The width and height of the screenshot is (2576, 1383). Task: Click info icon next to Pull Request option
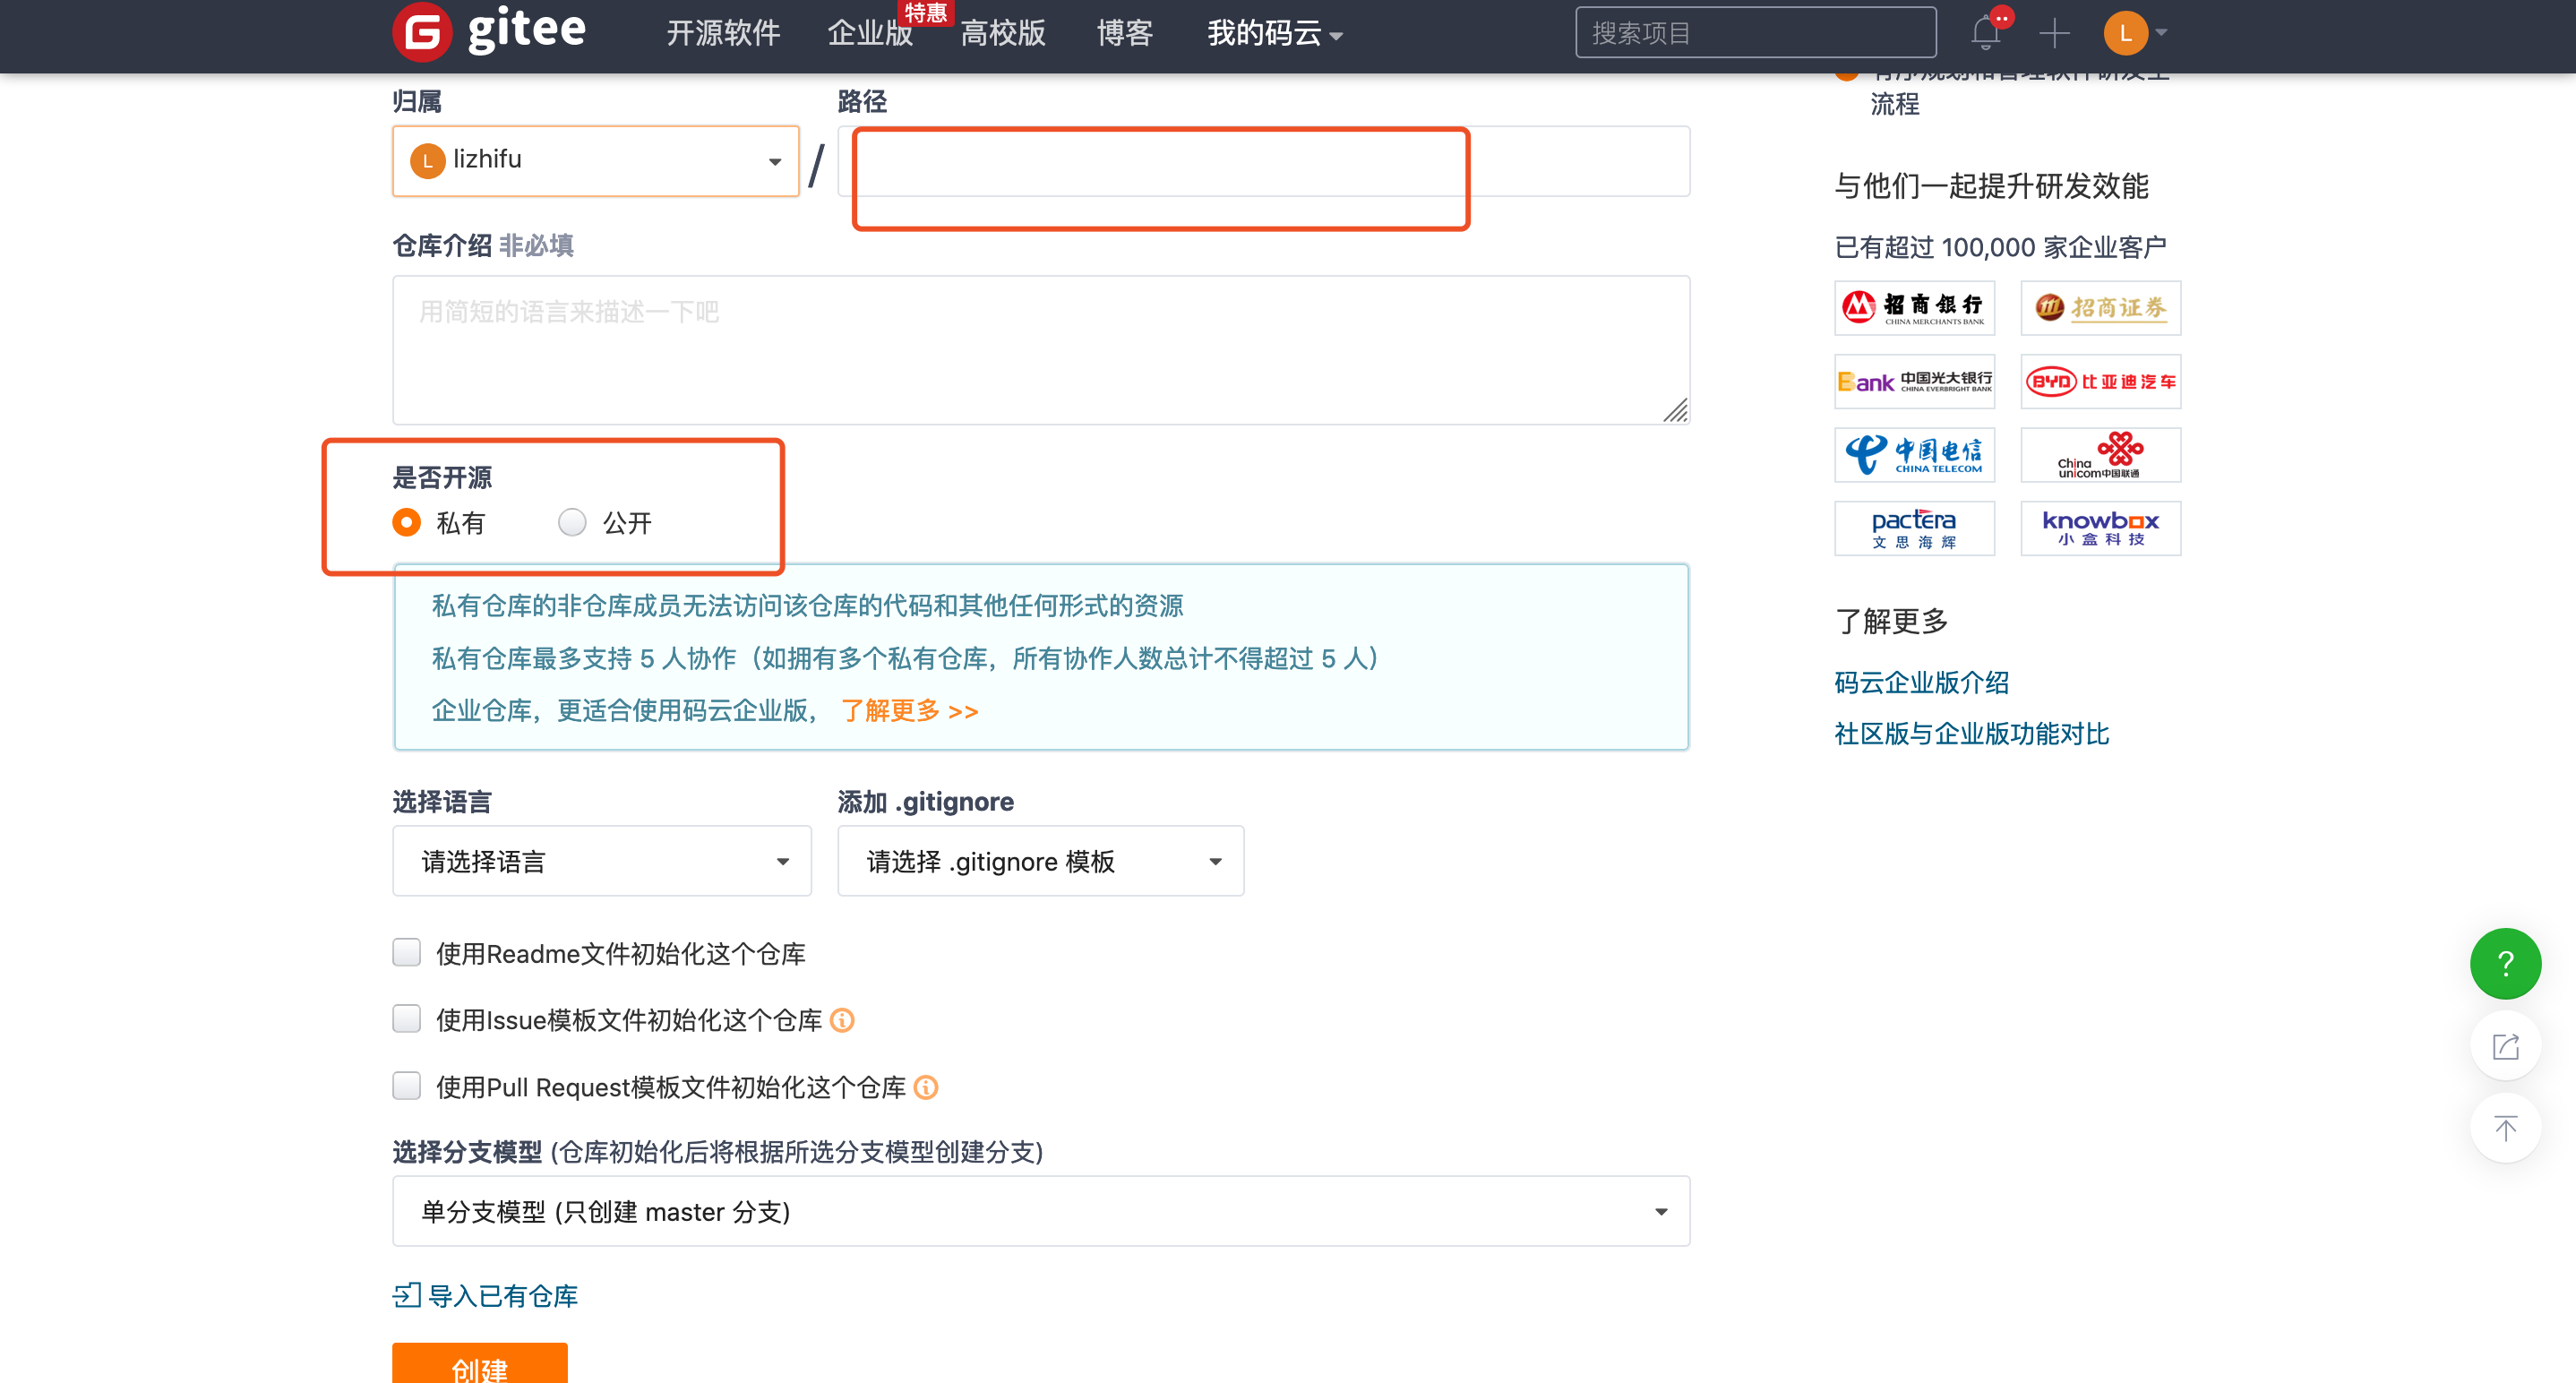[926, 1087]
